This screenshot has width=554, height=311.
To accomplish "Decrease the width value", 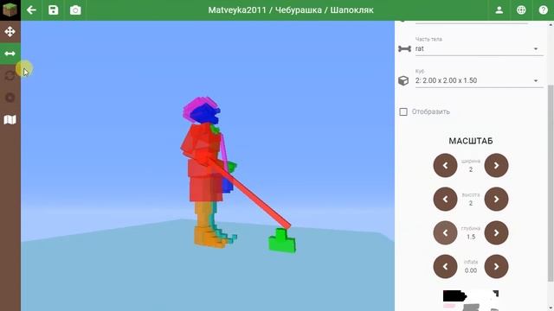I will (x=445, y=165).
